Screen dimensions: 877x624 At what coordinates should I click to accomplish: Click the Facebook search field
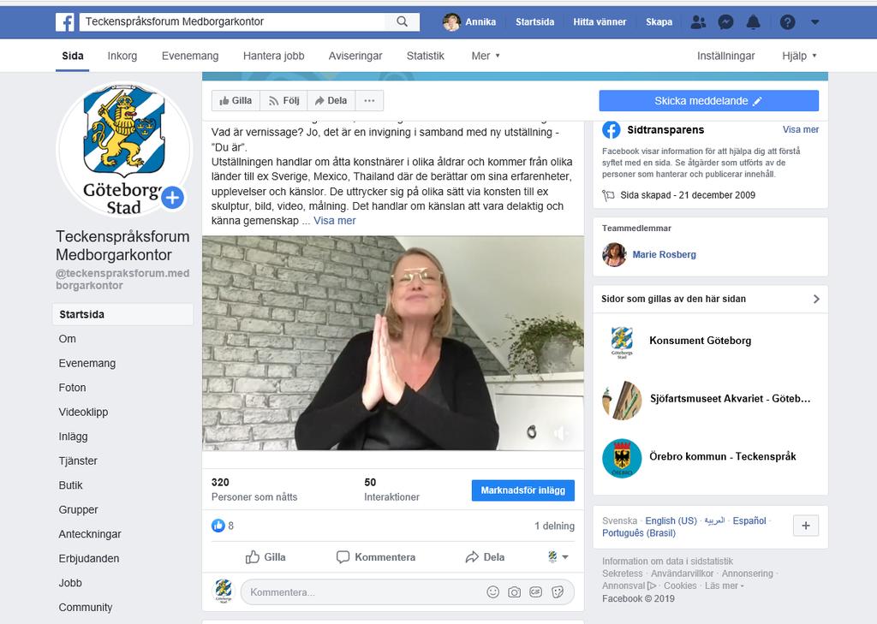click(233, 21)
